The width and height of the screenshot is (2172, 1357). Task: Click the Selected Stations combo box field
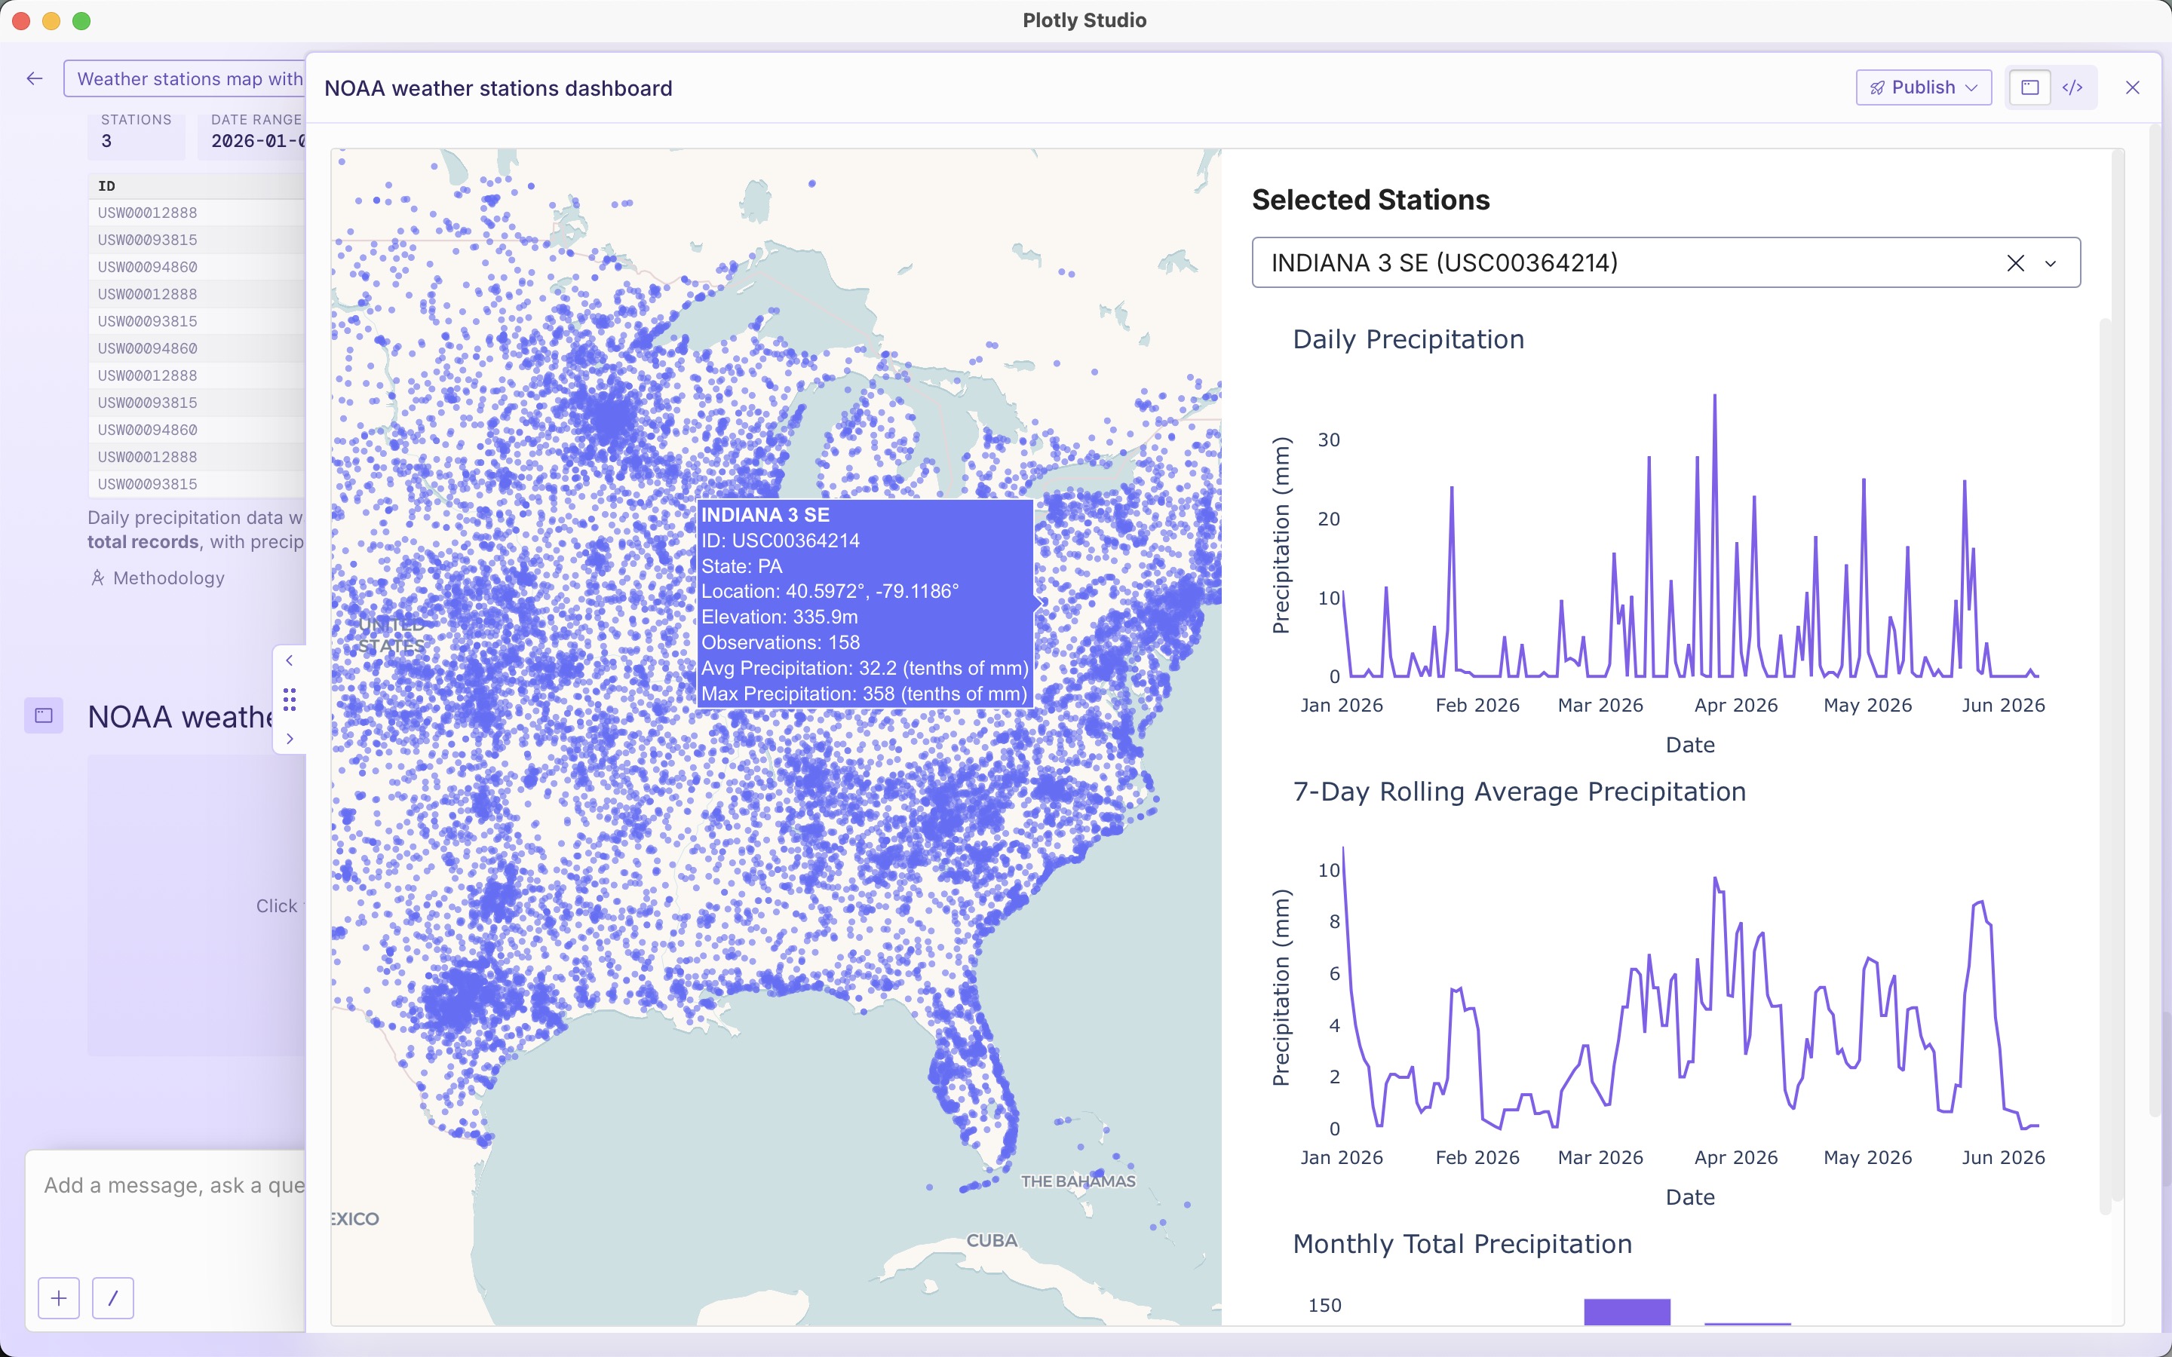pos(1666,263)
